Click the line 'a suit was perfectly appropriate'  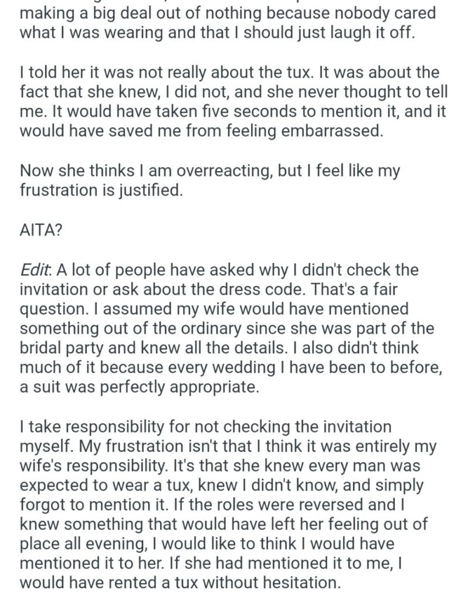coord(140,387)
